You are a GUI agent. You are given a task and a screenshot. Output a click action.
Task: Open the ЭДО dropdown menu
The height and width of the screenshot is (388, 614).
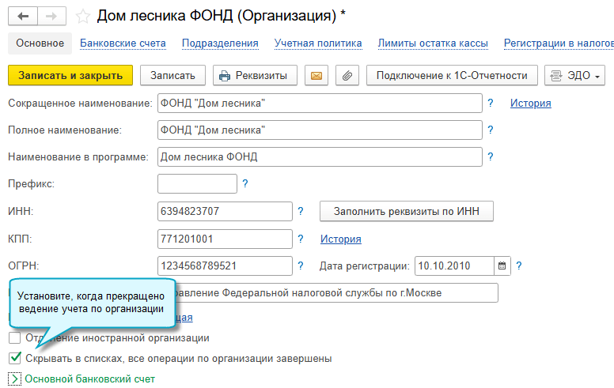[x=574, y=76]
